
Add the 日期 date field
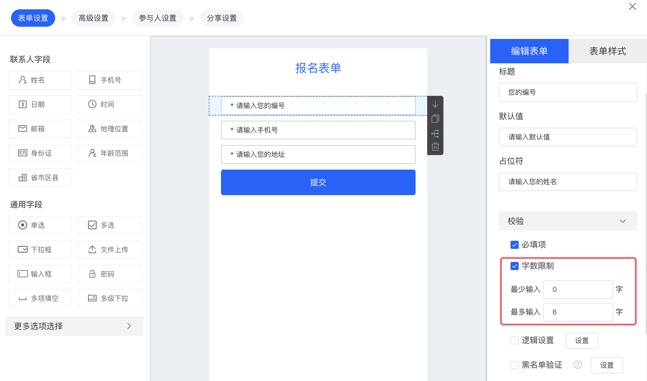pyautogui.click(x=40, y=105)
